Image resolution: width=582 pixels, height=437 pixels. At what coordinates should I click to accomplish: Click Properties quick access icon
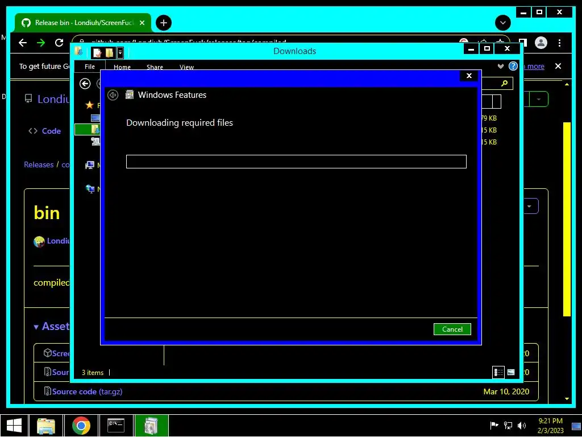pos(97,52)
